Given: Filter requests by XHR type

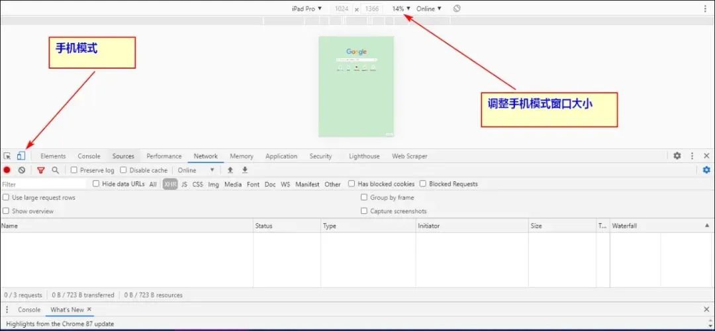Looking at the screenshot, I should coord(170,184).
